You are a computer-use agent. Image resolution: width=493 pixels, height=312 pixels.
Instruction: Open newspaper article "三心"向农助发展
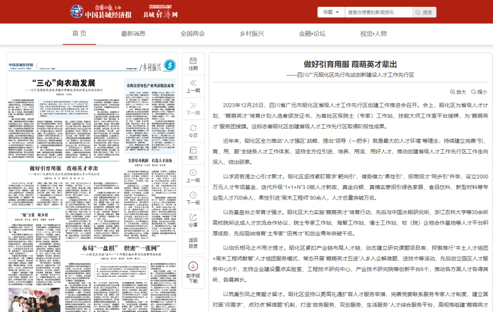pyautogui.click(x=64, y=83)
